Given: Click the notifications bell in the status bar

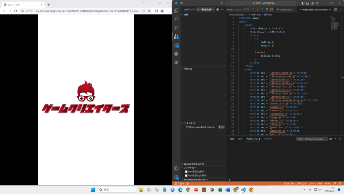Looking at the screenshot, I should coord(340,184).
